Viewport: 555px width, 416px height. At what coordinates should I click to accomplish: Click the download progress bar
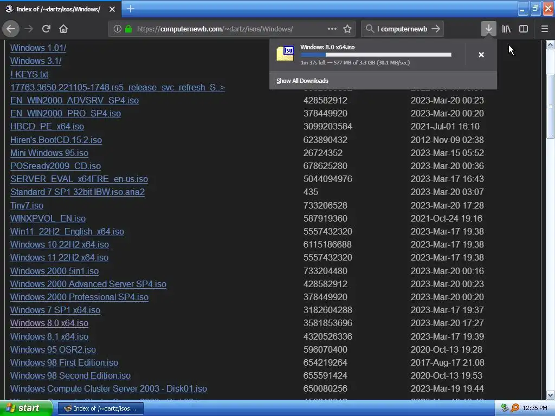tap(376, 55)
